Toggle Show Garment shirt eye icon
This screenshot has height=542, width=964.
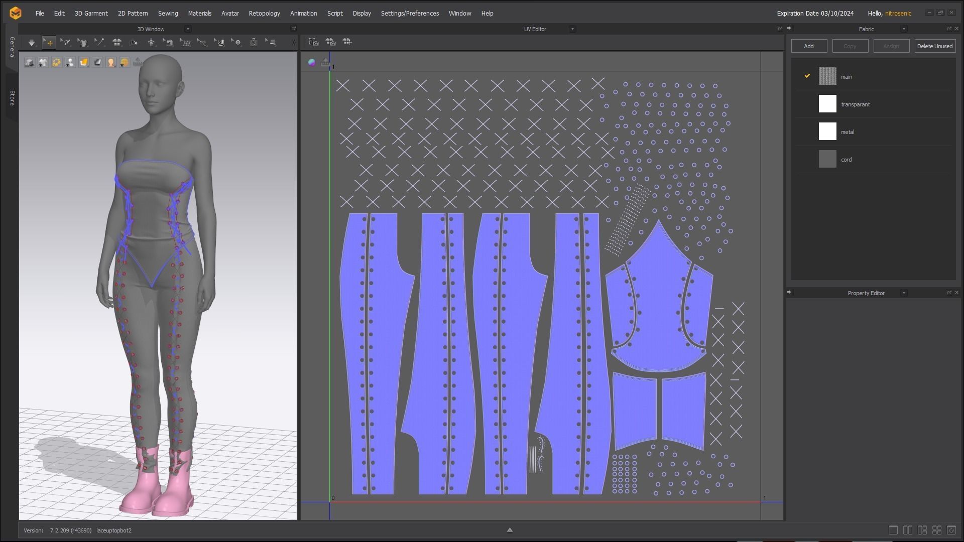pyautogui.click(x=43, y=62)
